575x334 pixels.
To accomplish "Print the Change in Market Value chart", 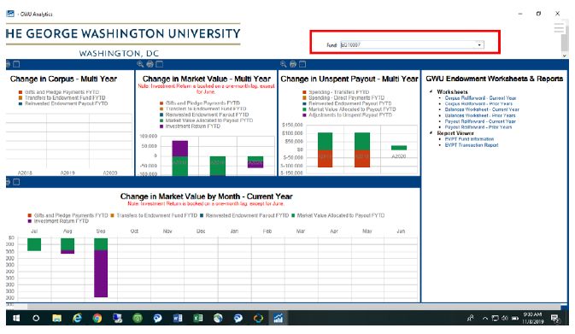I will (x=150, y=64).
